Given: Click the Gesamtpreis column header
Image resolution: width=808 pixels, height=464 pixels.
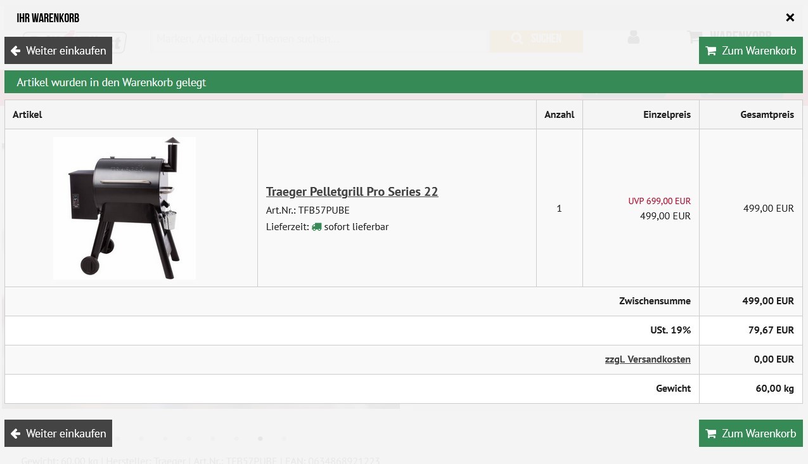Looking at the screenshot, I should tap(767, 115).
